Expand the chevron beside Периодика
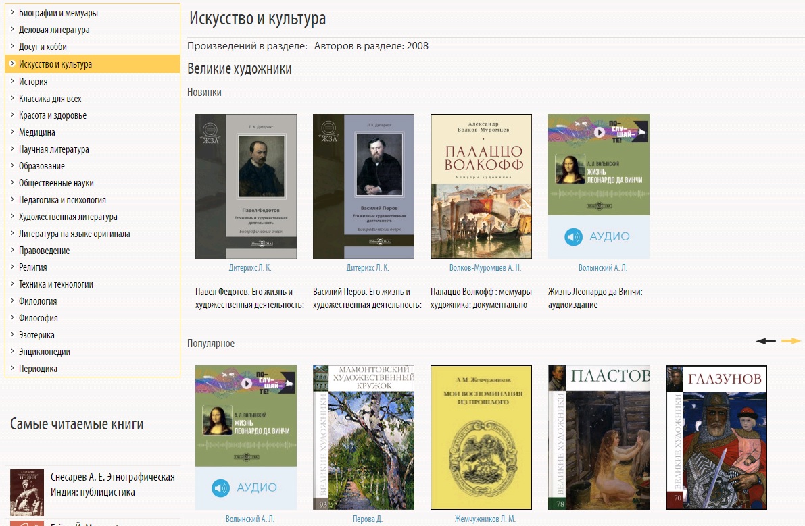The width and height of the screenshot is (805, 526). (x=12, y=369)
